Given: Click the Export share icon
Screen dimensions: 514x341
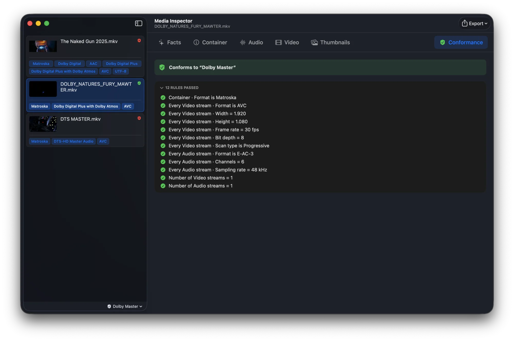Looking at the screenshot, I should [x=465, y=23].
